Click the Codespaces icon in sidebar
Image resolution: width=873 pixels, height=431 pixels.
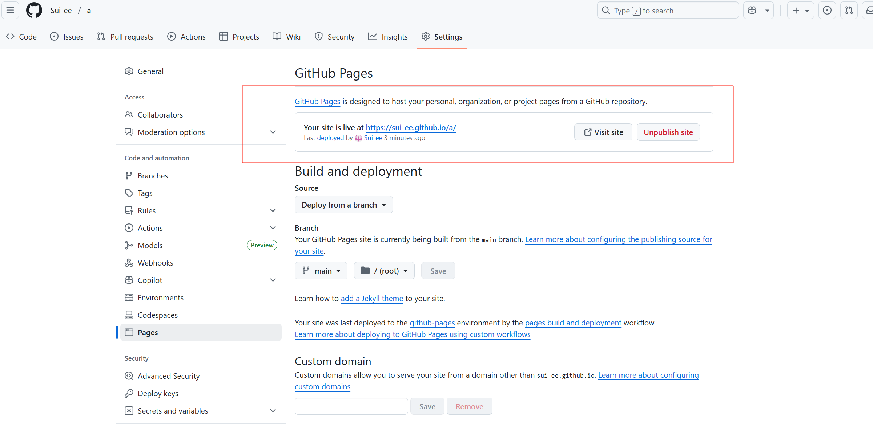coord(129,315)
